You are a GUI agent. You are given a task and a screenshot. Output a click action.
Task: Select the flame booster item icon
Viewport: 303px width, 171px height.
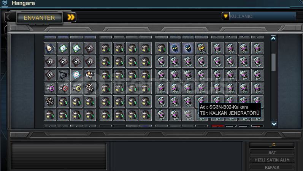click(50, 48)
